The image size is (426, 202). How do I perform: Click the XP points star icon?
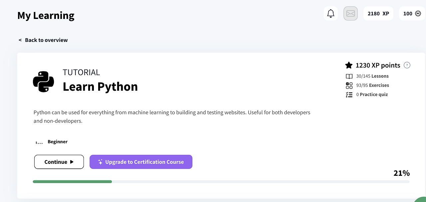[349, 65]
